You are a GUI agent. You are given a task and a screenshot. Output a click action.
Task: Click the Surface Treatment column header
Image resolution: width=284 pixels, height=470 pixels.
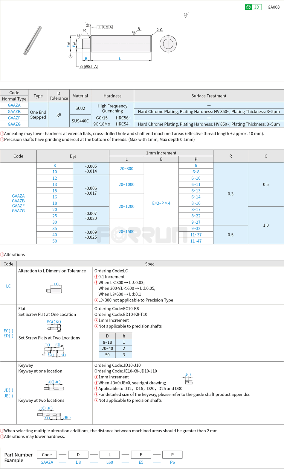209,96
